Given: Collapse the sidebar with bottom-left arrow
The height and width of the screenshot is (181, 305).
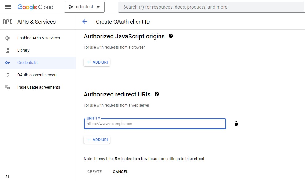Looking at the screenshot, I should point(7,176).
